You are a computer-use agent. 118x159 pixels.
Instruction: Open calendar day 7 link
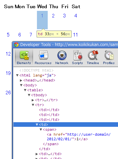pyautogui.click(x=31, y=35)
